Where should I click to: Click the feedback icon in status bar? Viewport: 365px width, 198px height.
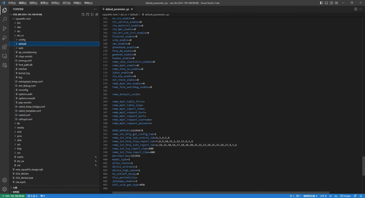click(x=355, y=196)
